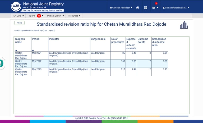Click the bar chart icon
Viewport: 203px width, 123px height.
coord(184,25)
